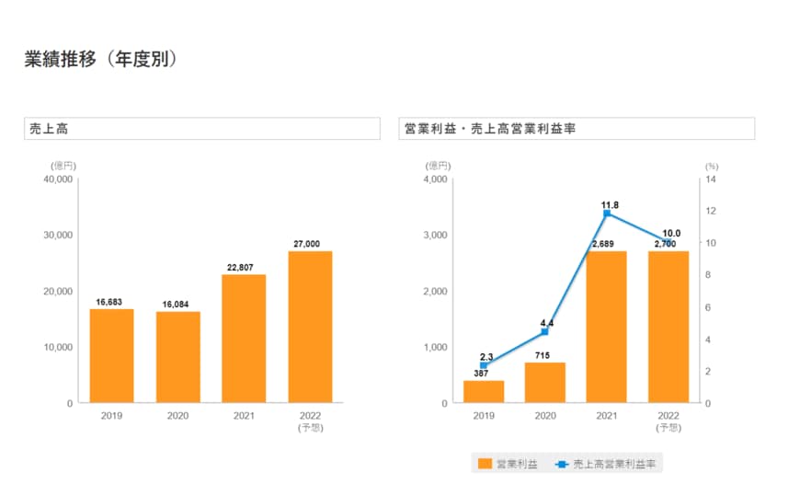The width and height of the screenshot is (800, 484).
Task: Select the 2022 operating profit bar 2,700
Action: tap(667, 327)
